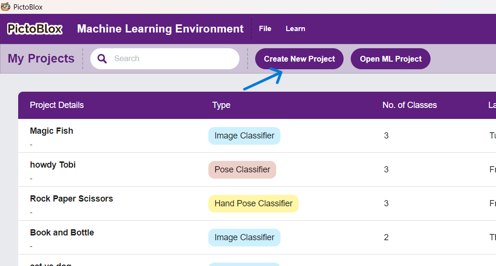This screenshot has height=266, width=496.
Task: Click Image Classifier tag for Book and Bottle
Action: [244, 237]
